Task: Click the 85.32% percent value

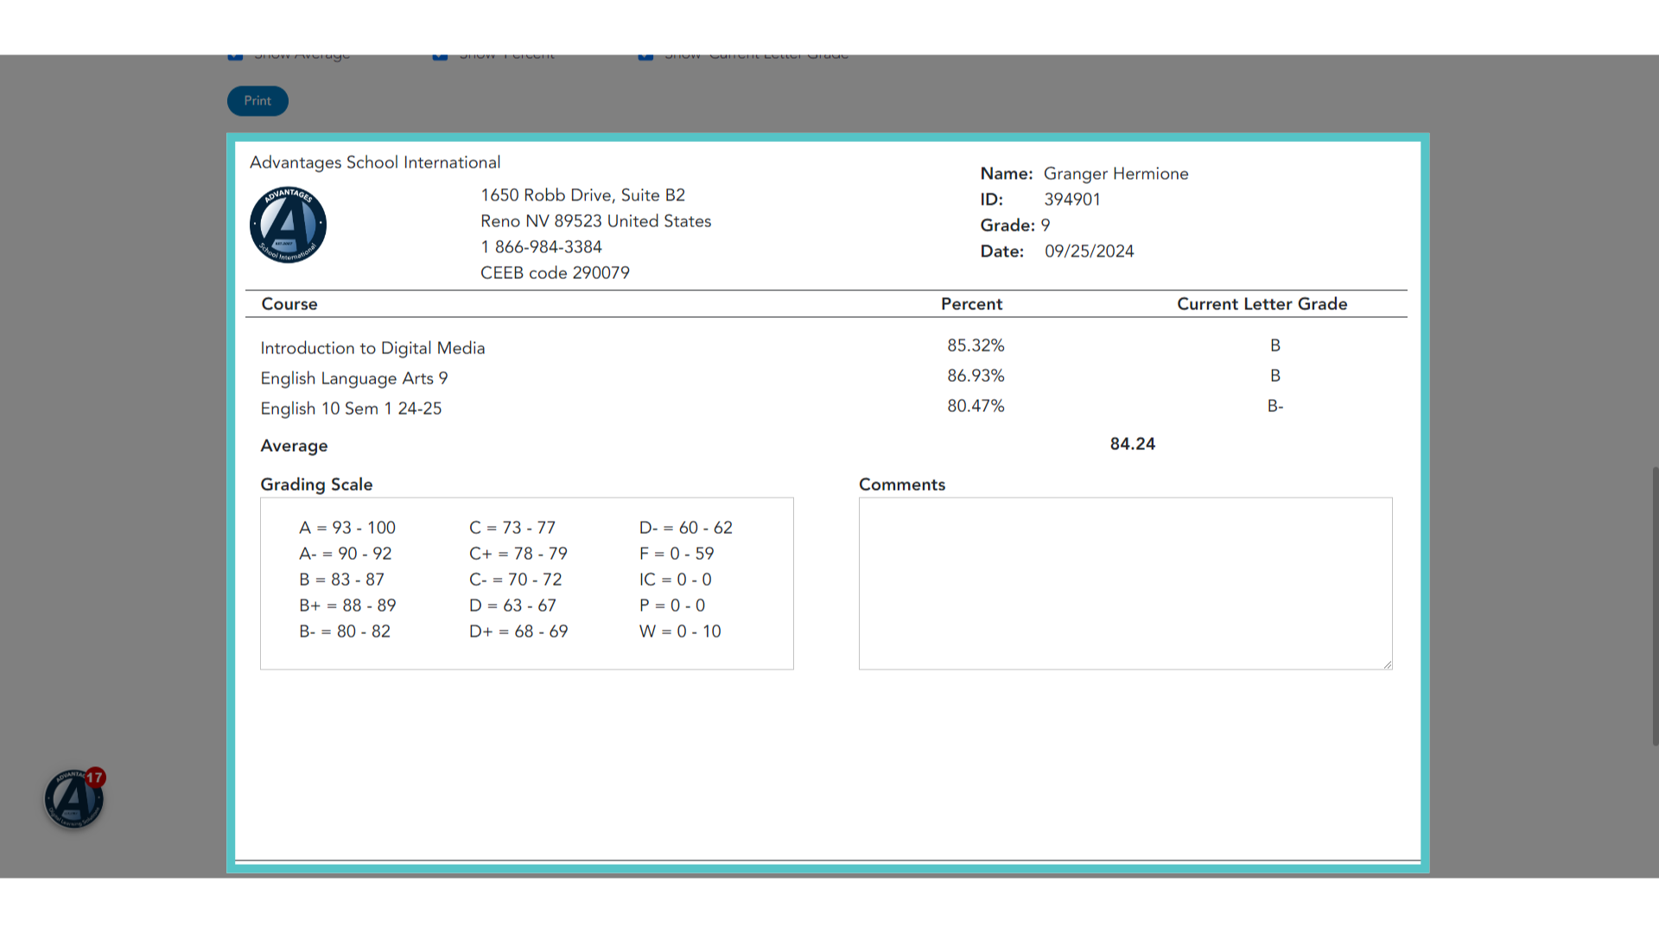Action: point(976,346)
